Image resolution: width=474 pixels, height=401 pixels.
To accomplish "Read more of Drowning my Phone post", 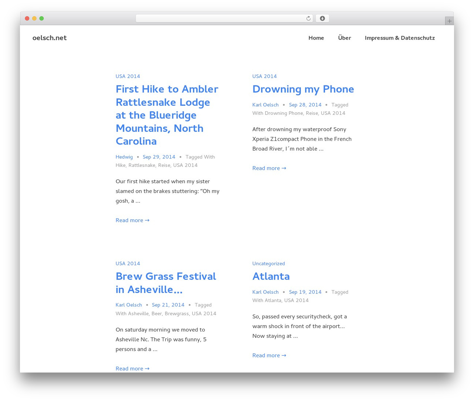I will click(269, 168).
